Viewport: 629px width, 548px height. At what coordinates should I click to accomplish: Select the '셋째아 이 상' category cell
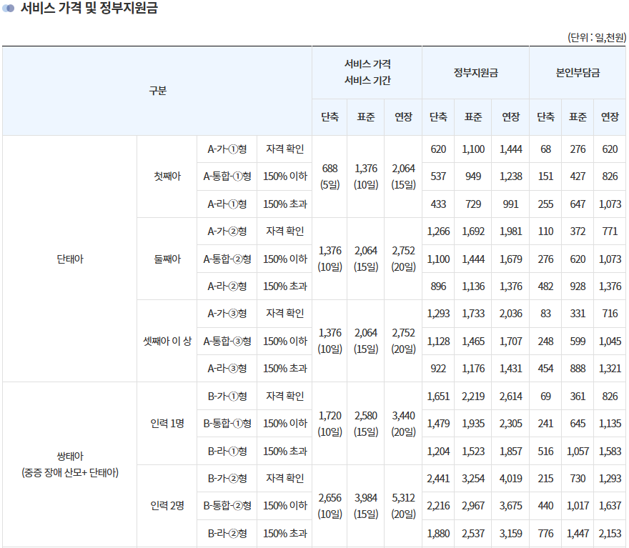pyautogui.click(x=167, y=341)
